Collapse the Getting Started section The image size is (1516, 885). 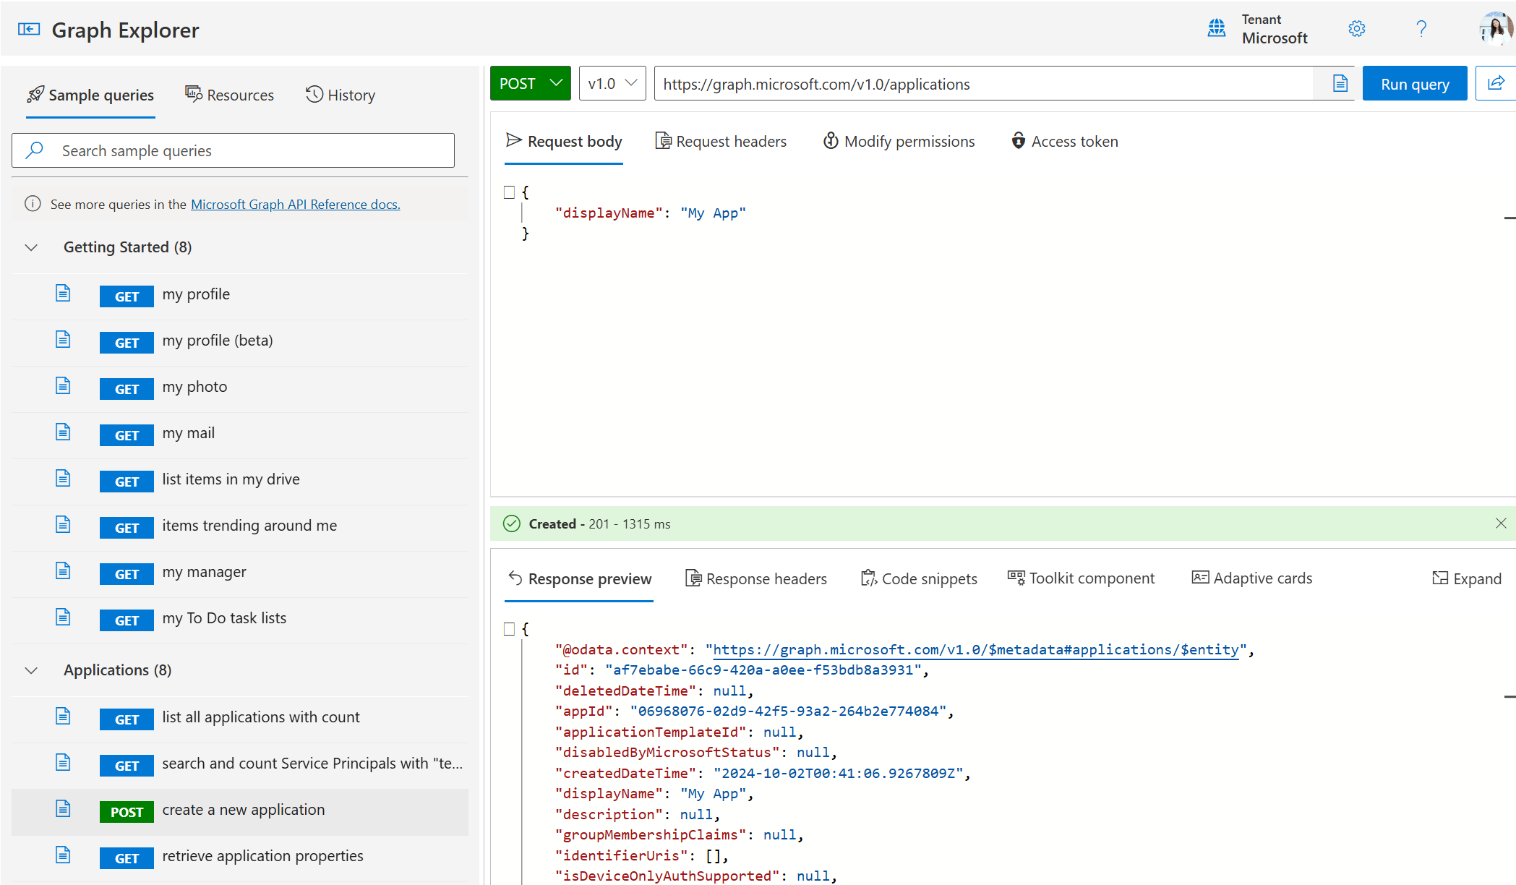pos(30,247)
